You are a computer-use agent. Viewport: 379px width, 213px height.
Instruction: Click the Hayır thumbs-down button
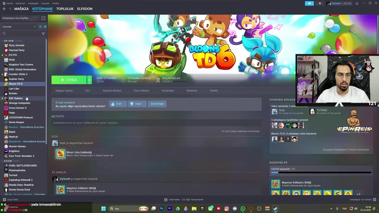pyautogui.click(x=137, y=104)
